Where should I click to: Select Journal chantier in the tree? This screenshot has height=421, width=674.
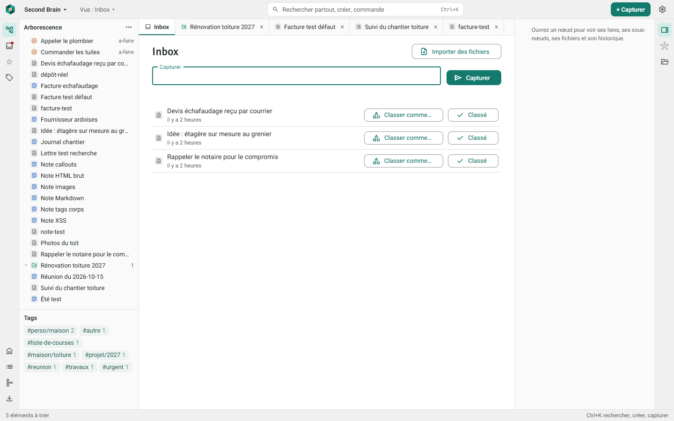coord(79,142)
